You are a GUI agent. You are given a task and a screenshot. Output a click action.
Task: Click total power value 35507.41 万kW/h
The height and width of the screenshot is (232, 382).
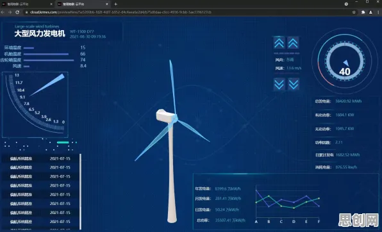pyautogui.click(x=230, y=220)
